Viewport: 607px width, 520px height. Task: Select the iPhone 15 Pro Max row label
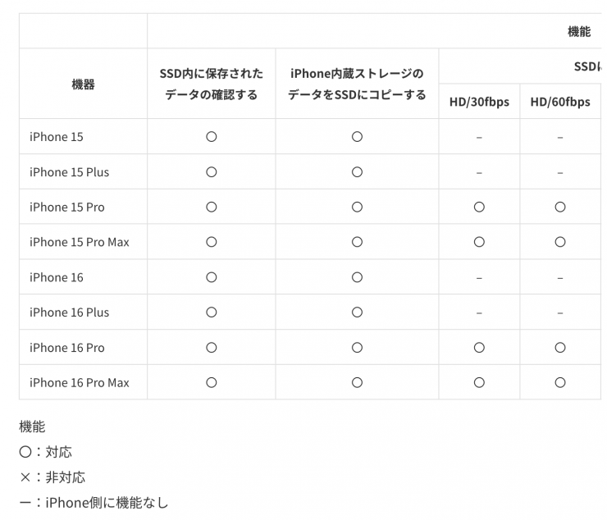click(x=80, y=242)
